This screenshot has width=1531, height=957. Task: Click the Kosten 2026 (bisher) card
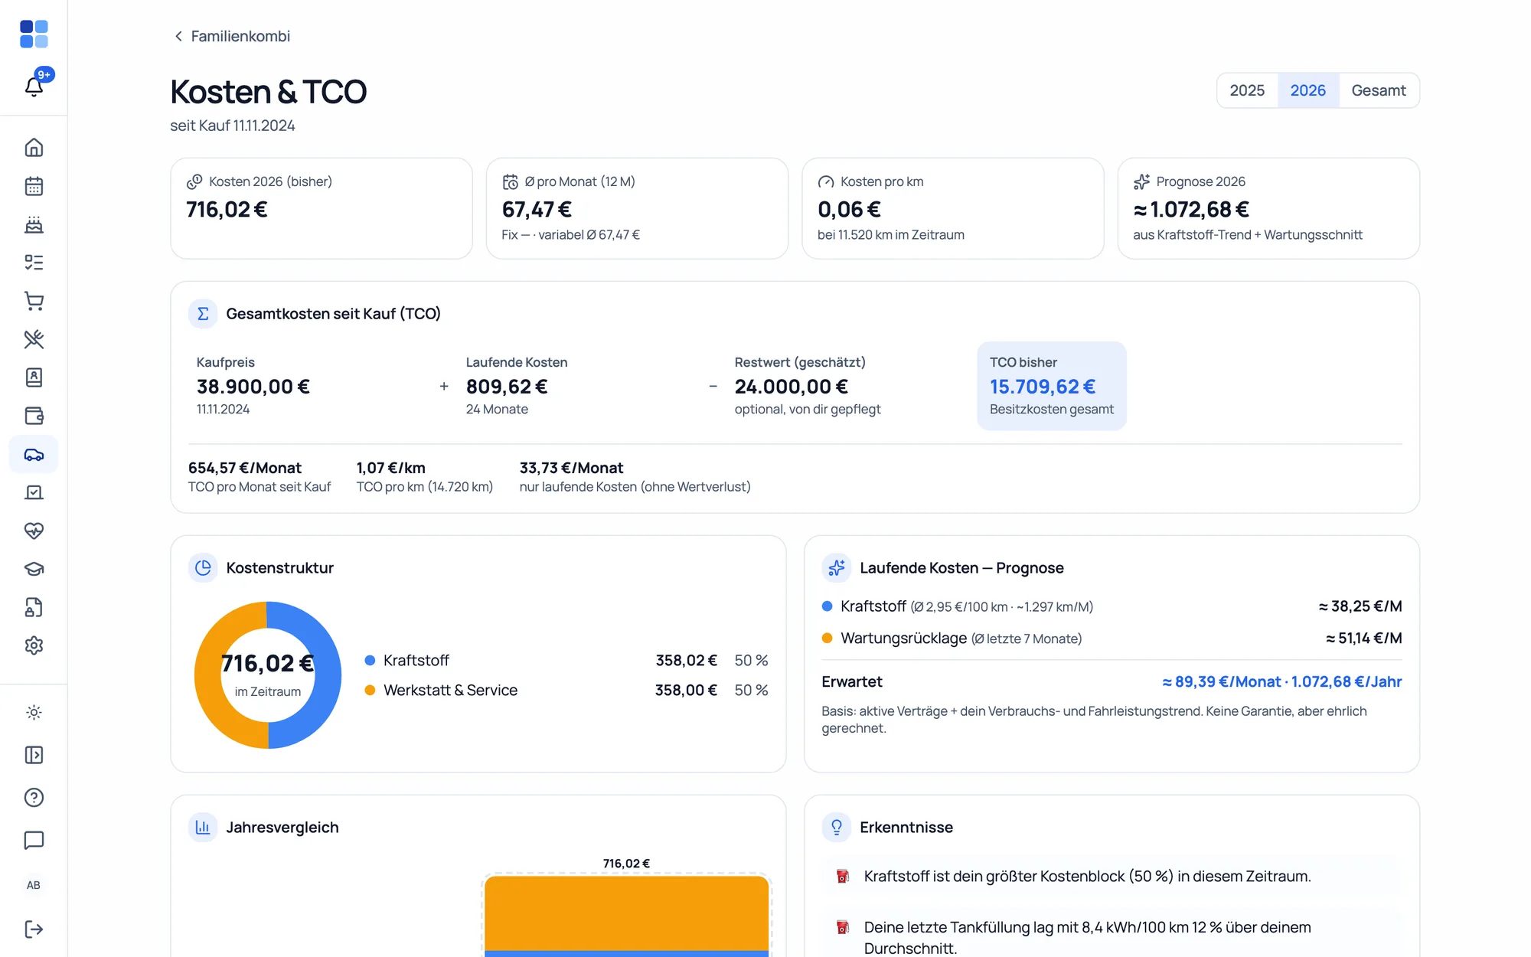tap(322, 208)
